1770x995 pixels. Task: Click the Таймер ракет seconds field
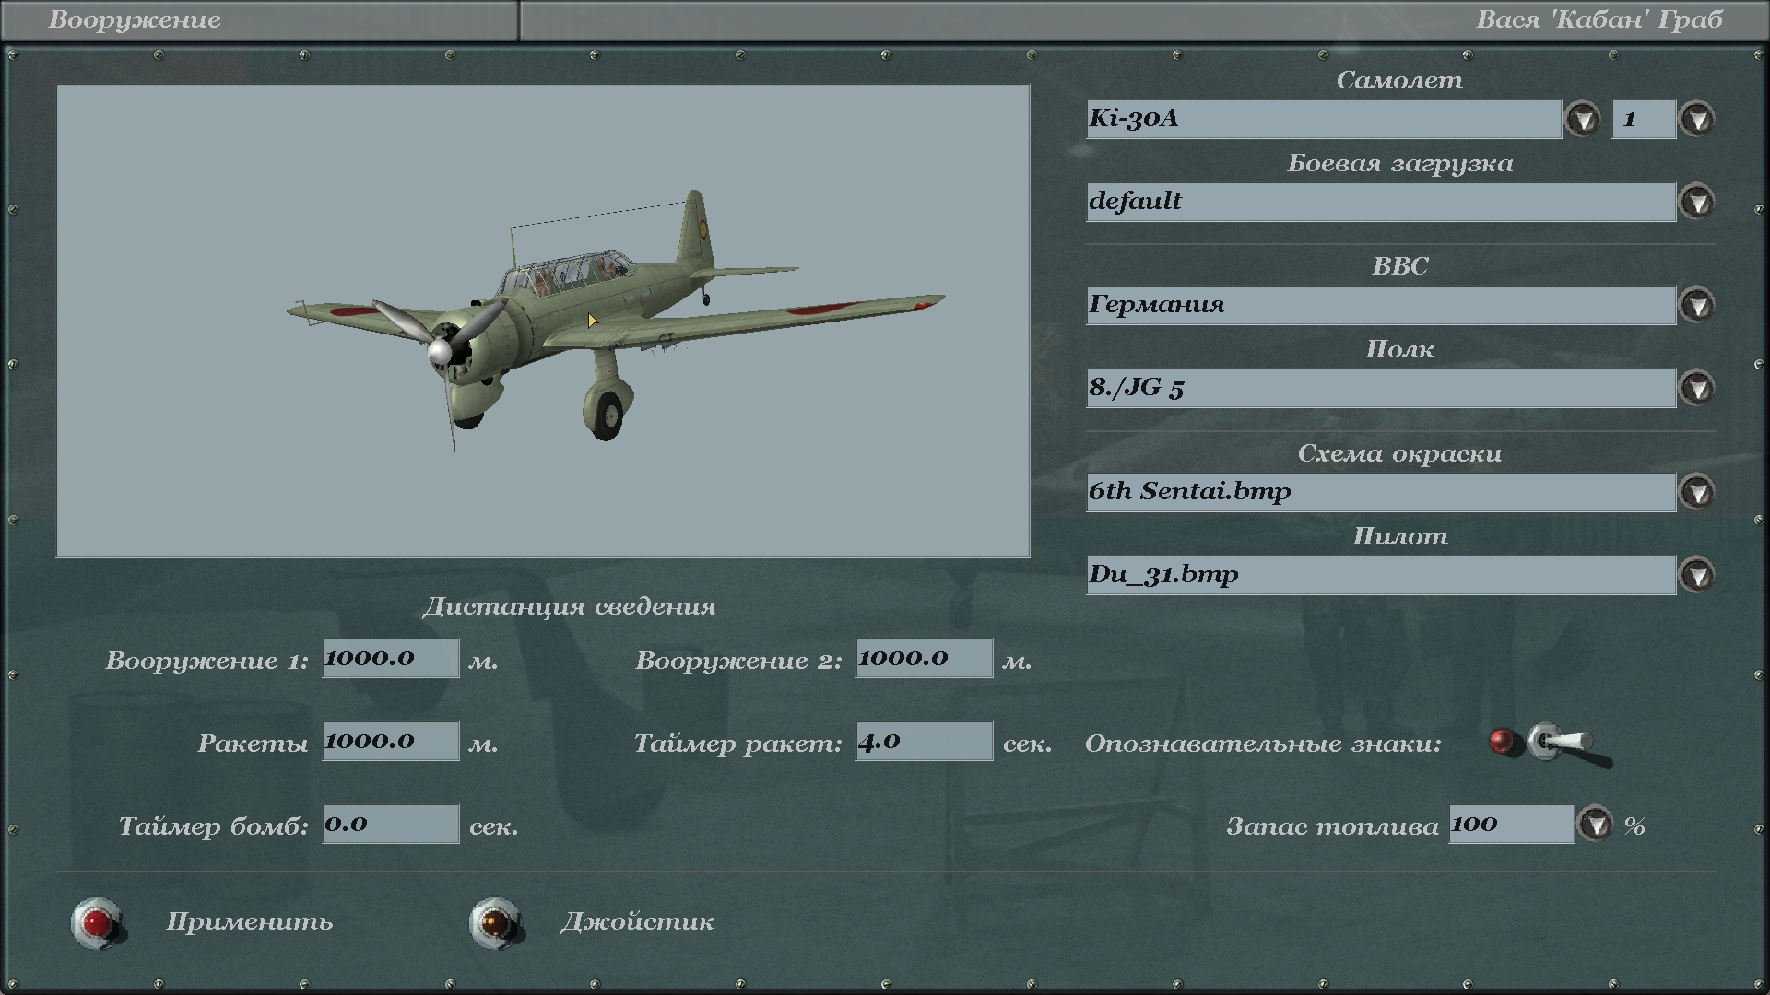(924, 742)
